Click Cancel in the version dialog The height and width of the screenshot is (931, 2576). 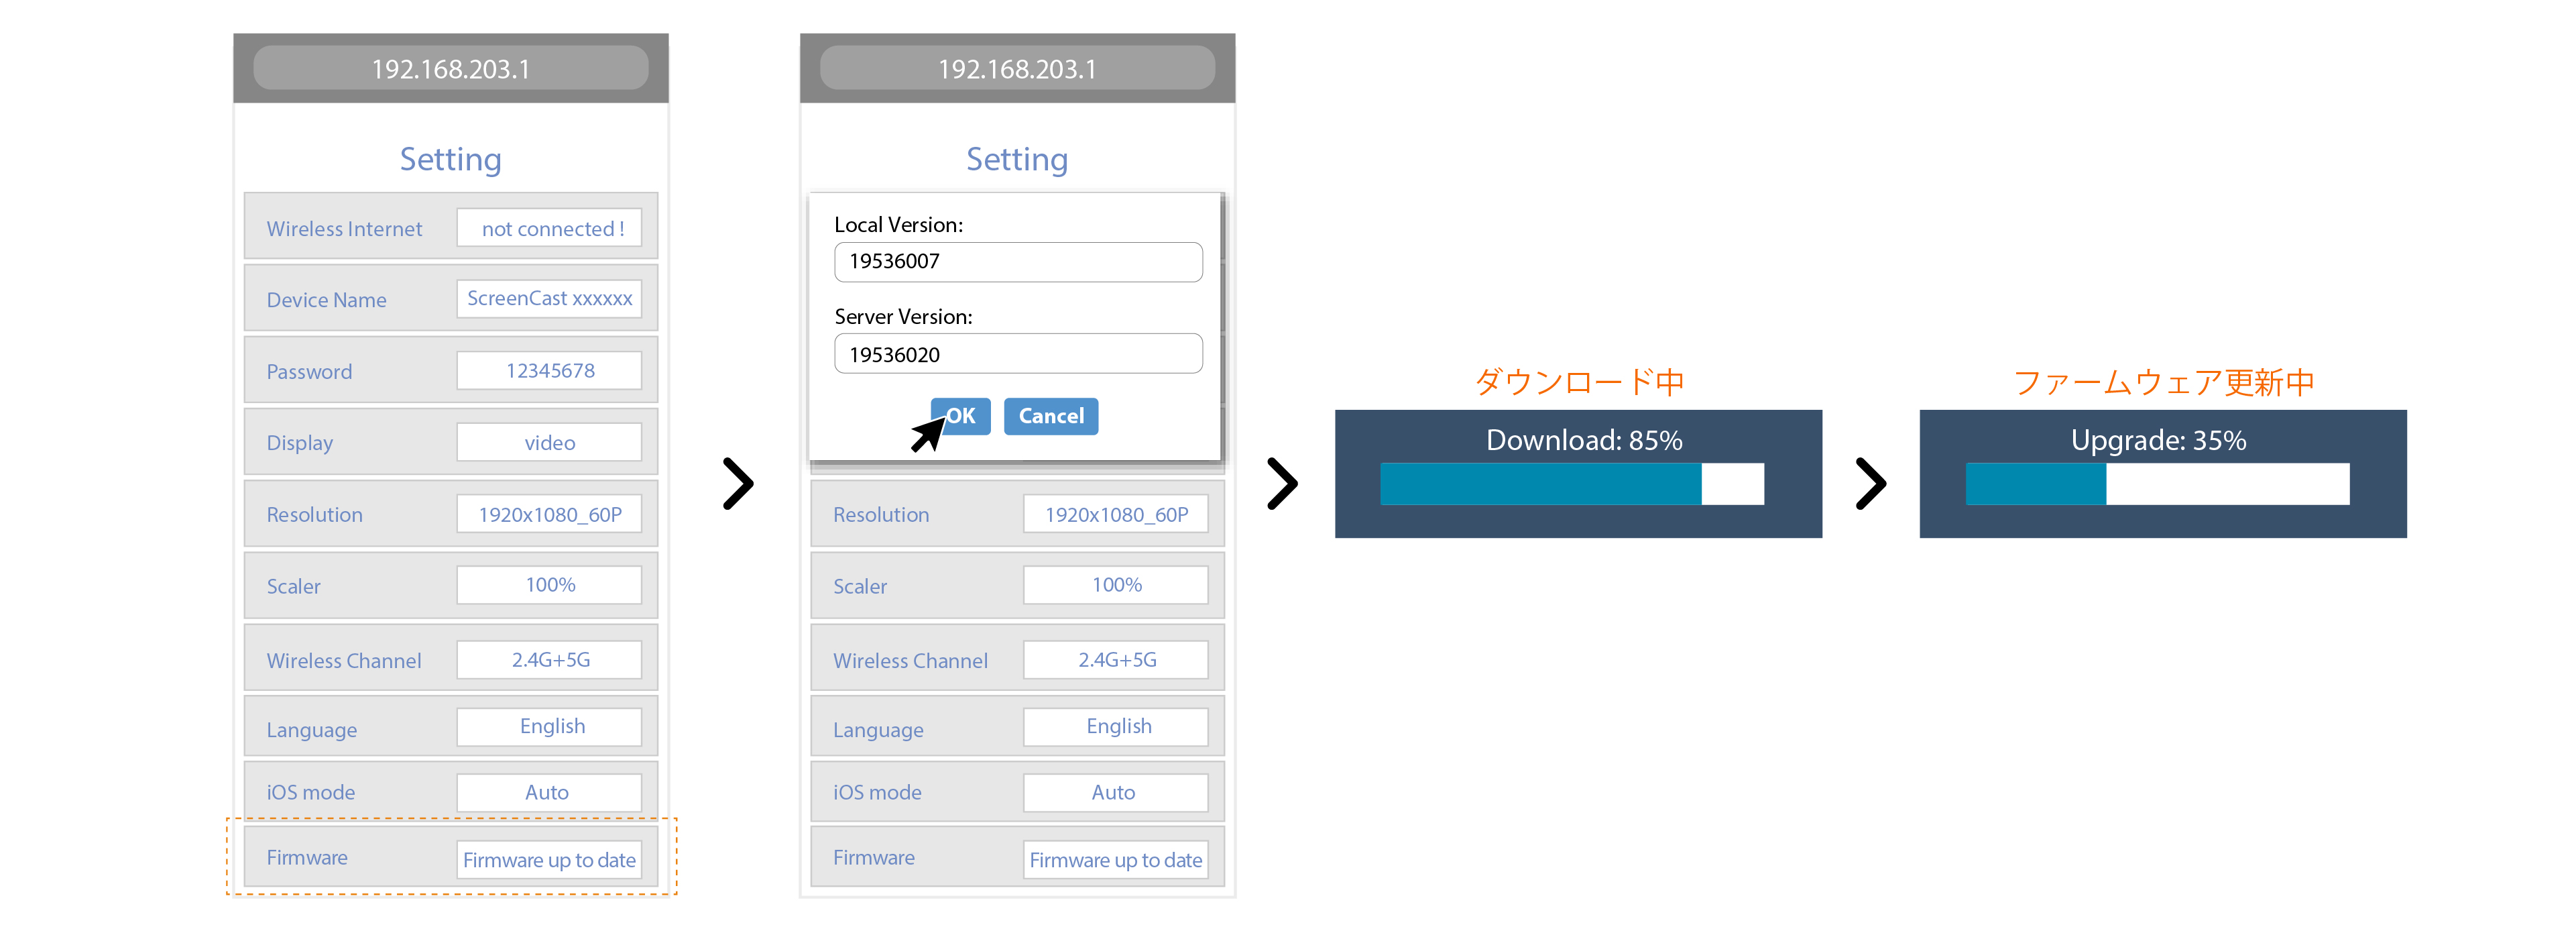click(x=1051, y=416)
